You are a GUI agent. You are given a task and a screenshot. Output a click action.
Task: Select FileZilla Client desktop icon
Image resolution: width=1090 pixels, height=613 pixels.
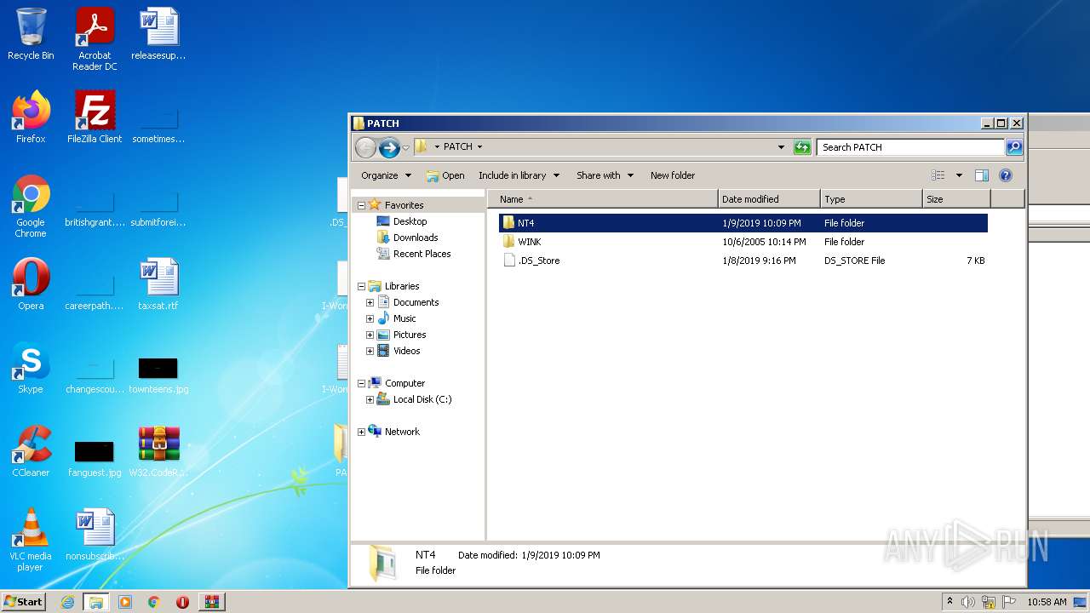pos(95,117)
